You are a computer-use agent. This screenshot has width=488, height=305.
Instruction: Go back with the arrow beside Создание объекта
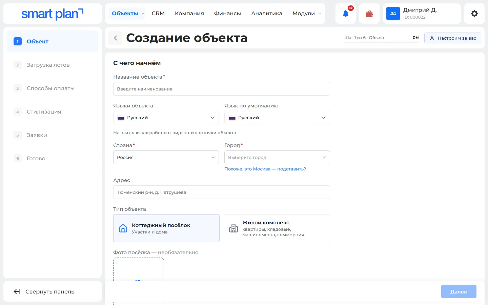tap(116, 38)
